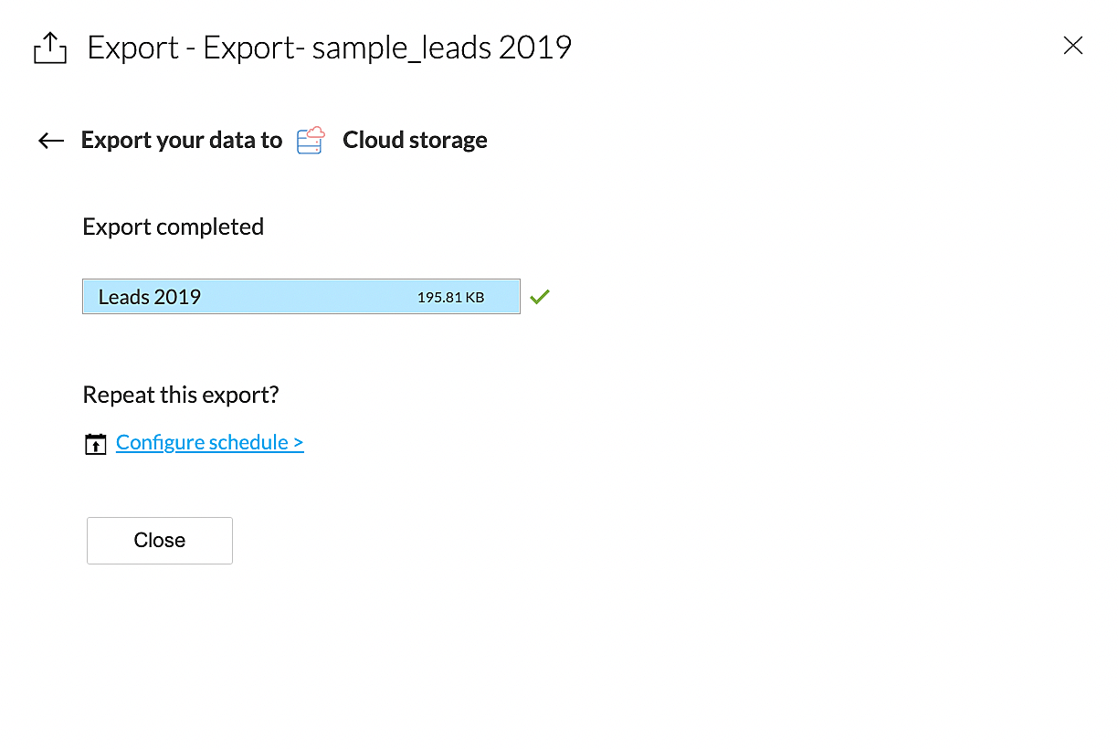Click the "Leads 2019" file name text

[150, 297]
